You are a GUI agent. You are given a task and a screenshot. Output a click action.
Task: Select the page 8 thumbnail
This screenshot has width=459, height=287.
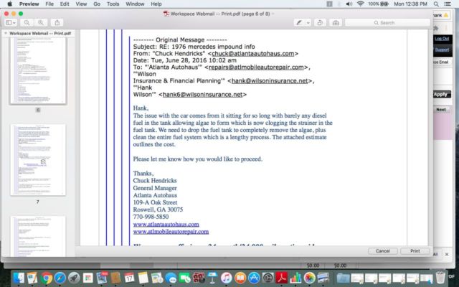38,236
